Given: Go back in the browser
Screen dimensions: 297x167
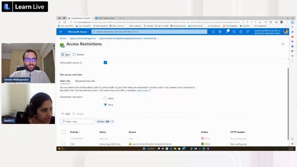Looking at the screenshot, I should pos(59,22).
